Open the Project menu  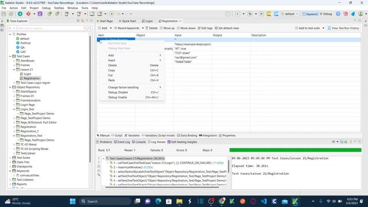click(34, 8)
